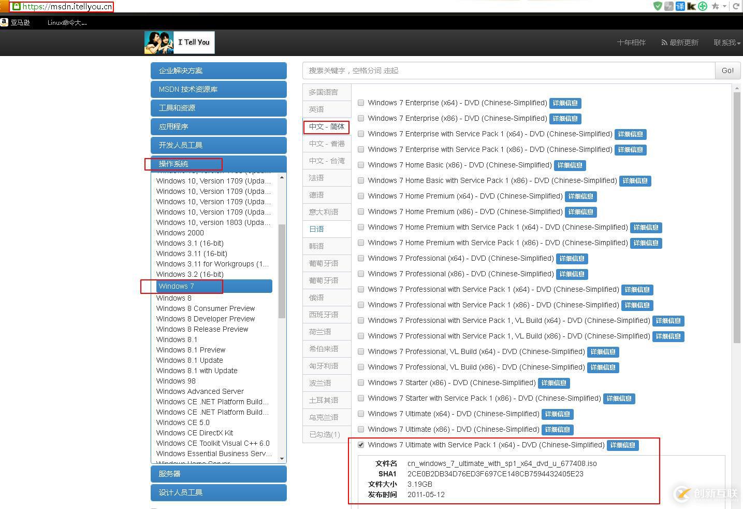The width and height of the screenshot is (743, 509).
Task: Open the Amazon (亚马逊) bookmark icon
Action: coord(4,22)
